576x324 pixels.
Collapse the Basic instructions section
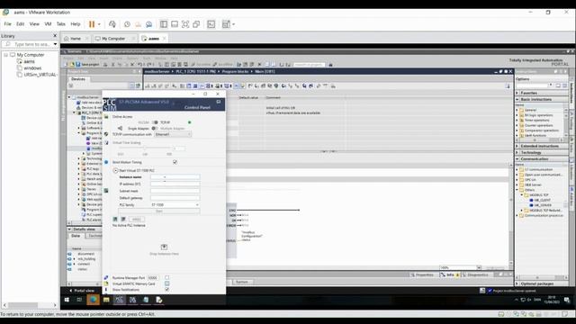[x=517, y=100]
